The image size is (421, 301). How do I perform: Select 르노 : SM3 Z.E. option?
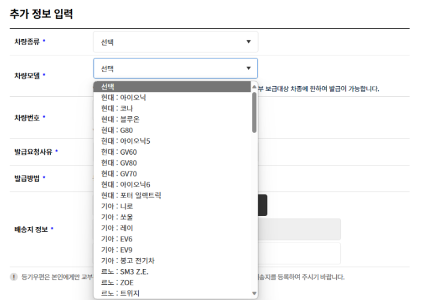tap(172, 272)
